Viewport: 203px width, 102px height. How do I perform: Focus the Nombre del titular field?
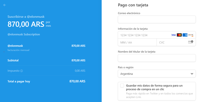click(157, 58)
